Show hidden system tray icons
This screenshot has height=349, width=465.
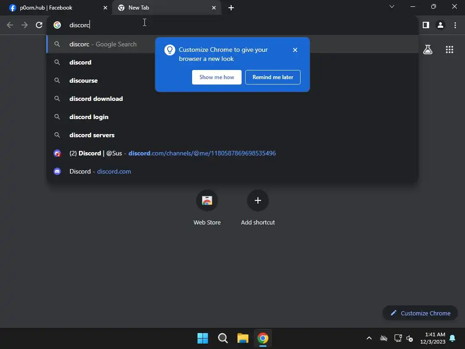tap(369, 338)
